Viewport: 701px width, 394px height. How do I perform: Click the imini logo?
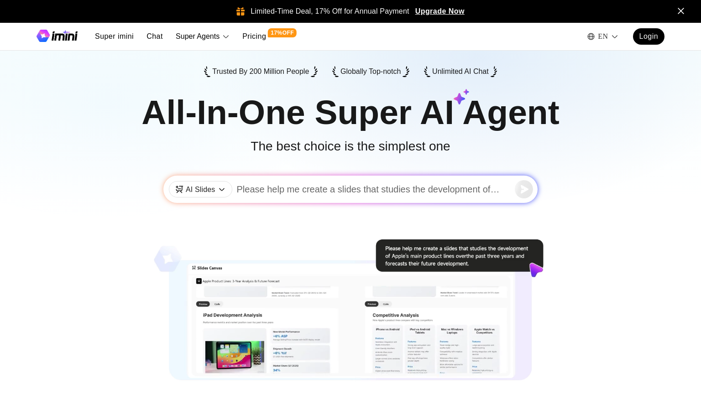pyautogui.click(x=57, y=36)
